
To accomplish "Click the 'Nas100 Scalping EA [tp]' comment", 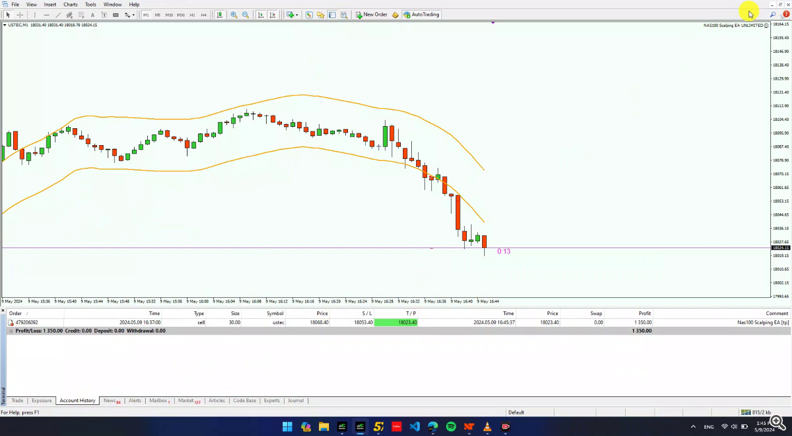I will [763, 323].
